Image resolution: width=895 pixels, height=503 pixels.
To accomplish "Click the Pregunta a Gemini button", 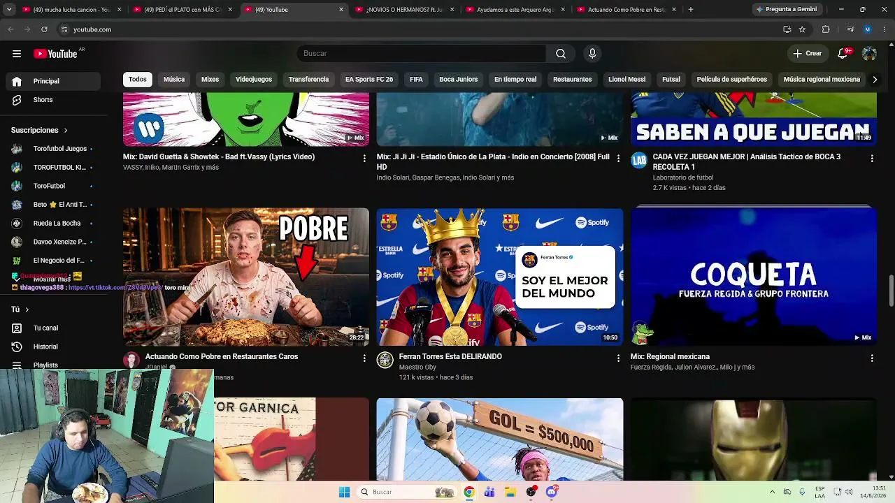I will point(787,10).
